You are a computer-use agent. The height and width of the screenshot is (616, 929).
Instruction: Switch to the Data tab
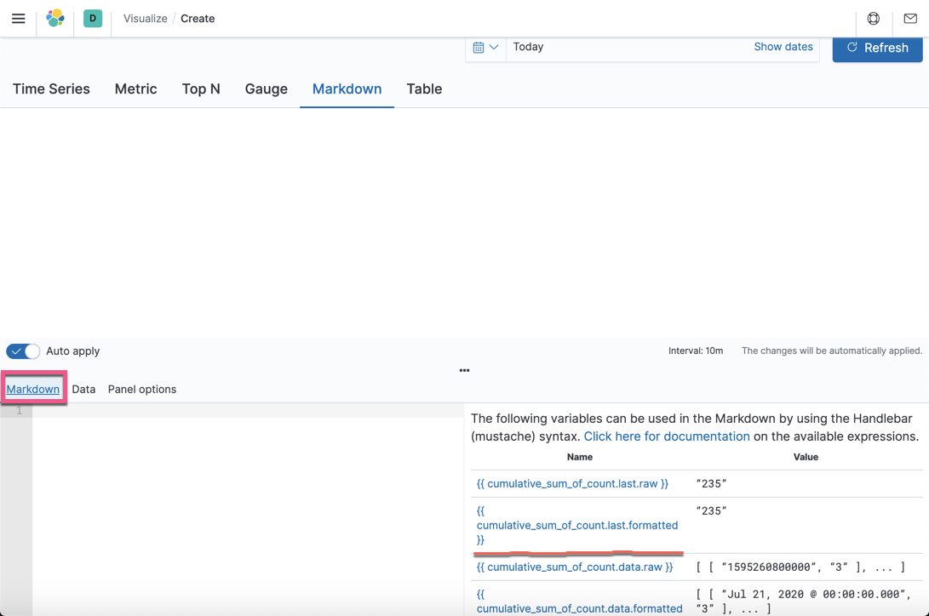(83, 389)
